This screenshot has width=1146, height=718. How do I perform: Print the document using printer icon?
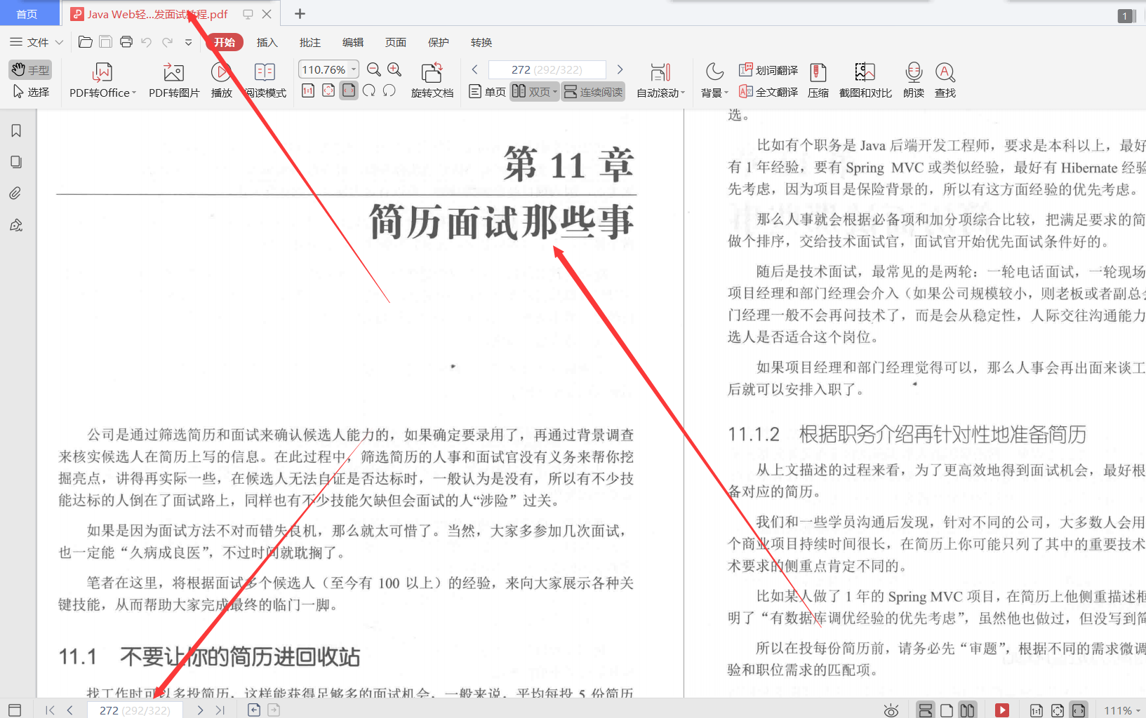(126, 42)
